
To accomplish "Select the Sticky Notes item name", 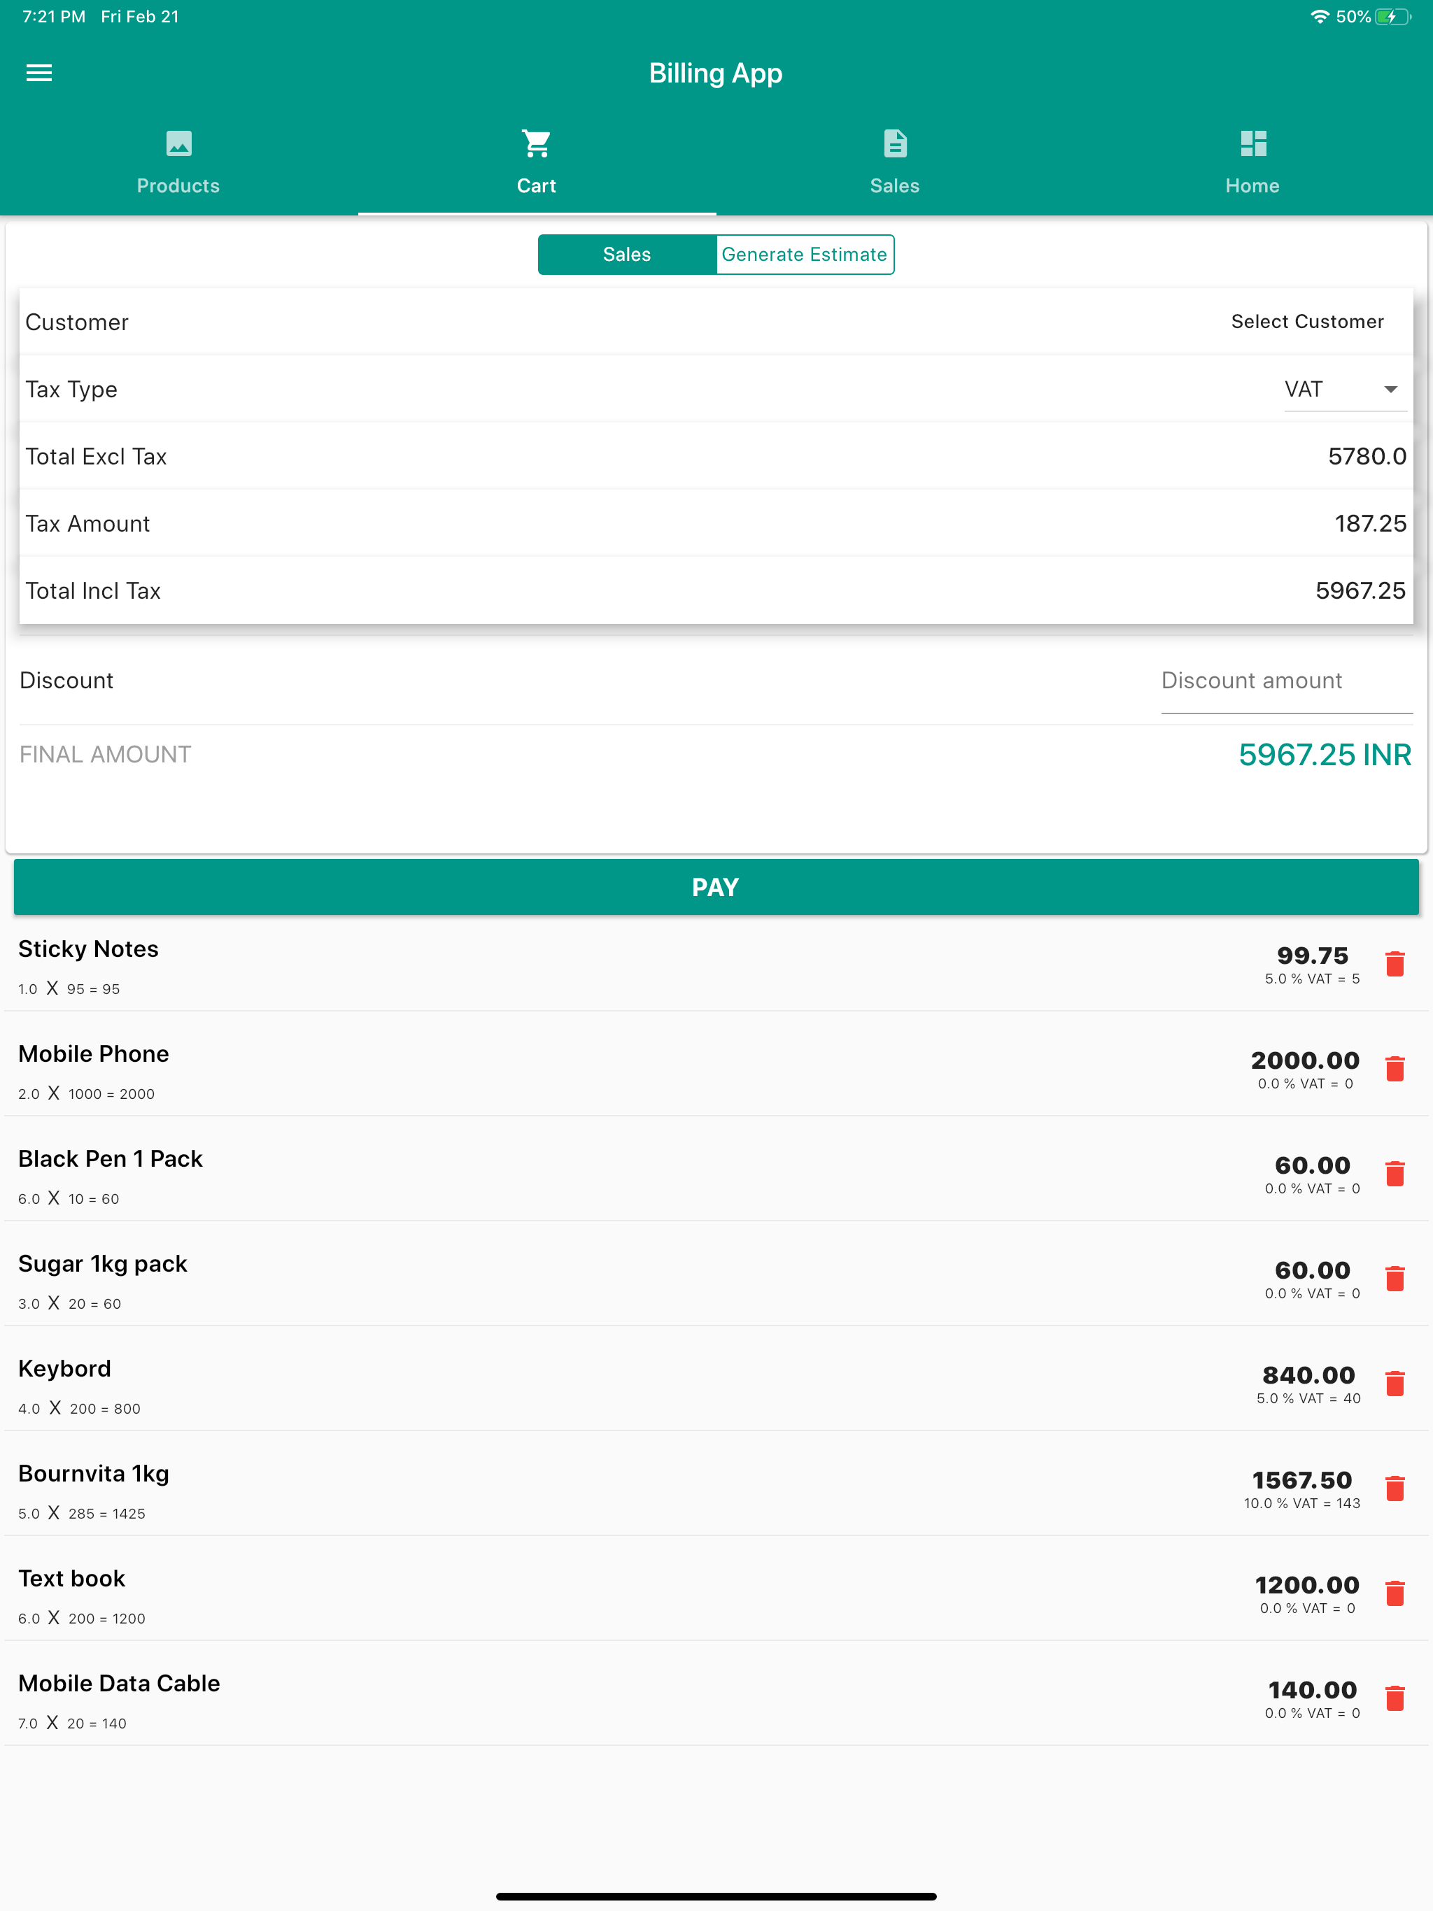I will tap(88, 949).
